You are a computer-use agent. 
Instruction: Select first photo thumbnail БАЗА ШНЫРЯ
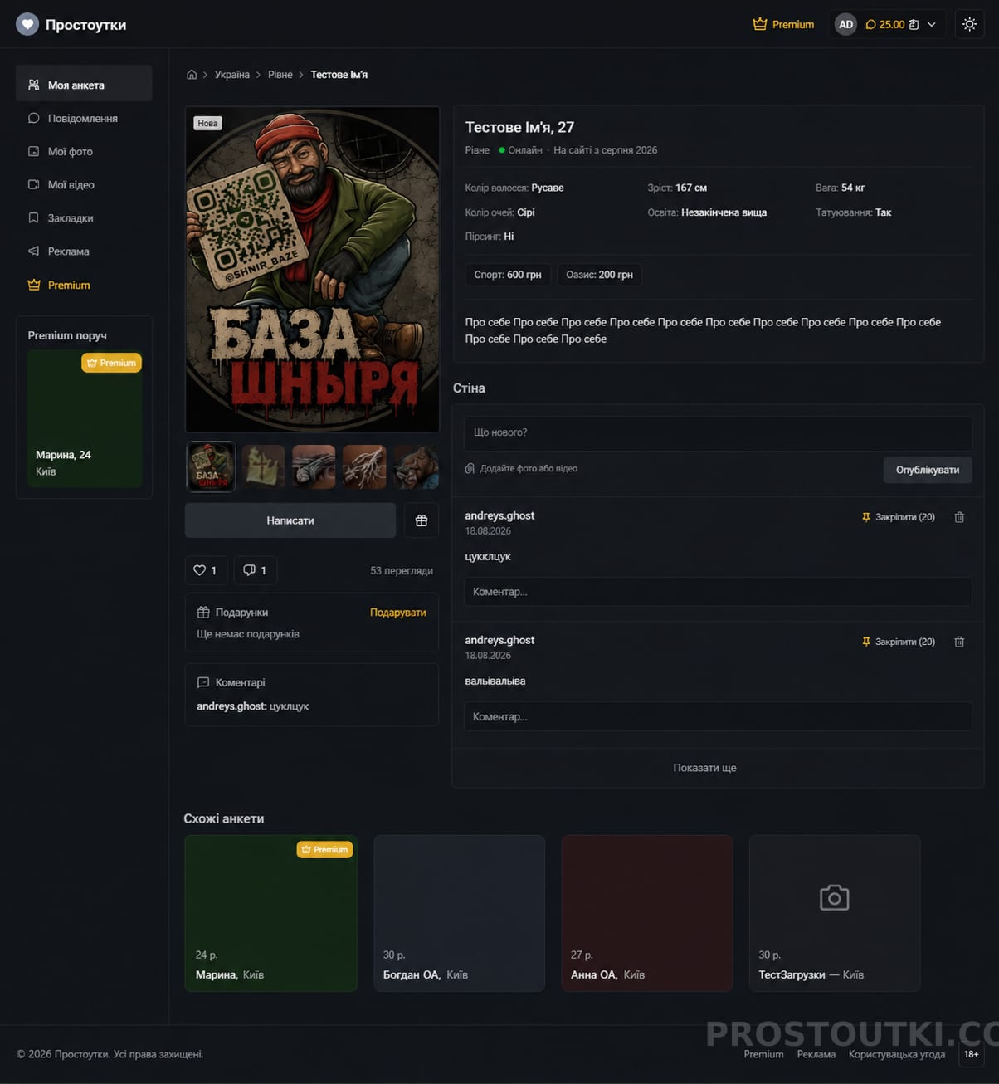coord(211,466)
